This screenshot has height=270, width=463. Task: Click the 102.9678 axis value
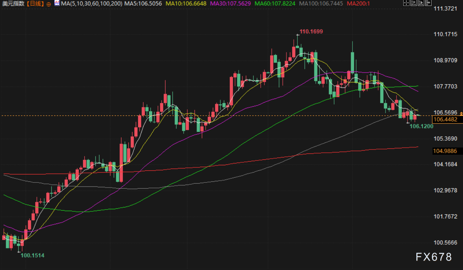pos(445,191)
